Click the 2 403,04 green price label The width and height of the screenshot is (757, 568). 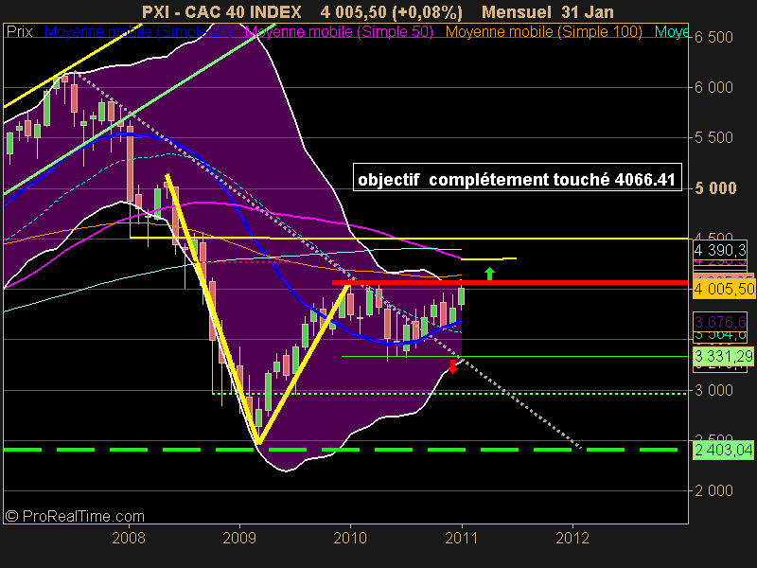click(723, 451)
